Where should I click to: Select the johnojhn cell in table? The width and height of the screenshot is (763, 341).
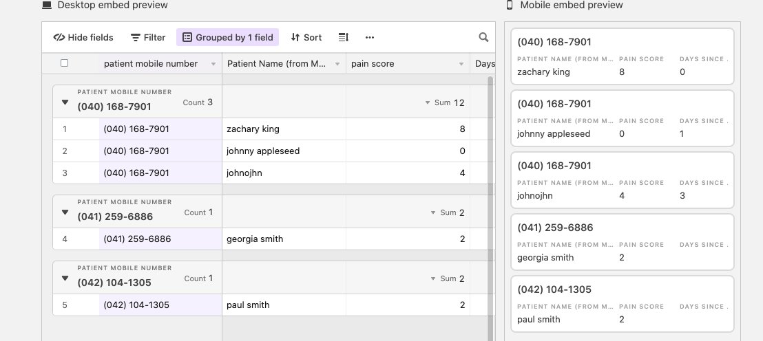pyautogui.click(x=284, y=173)
